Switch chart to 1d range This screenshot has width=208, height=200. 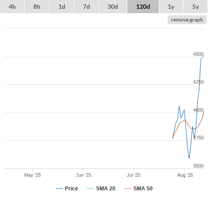(62, 7)
